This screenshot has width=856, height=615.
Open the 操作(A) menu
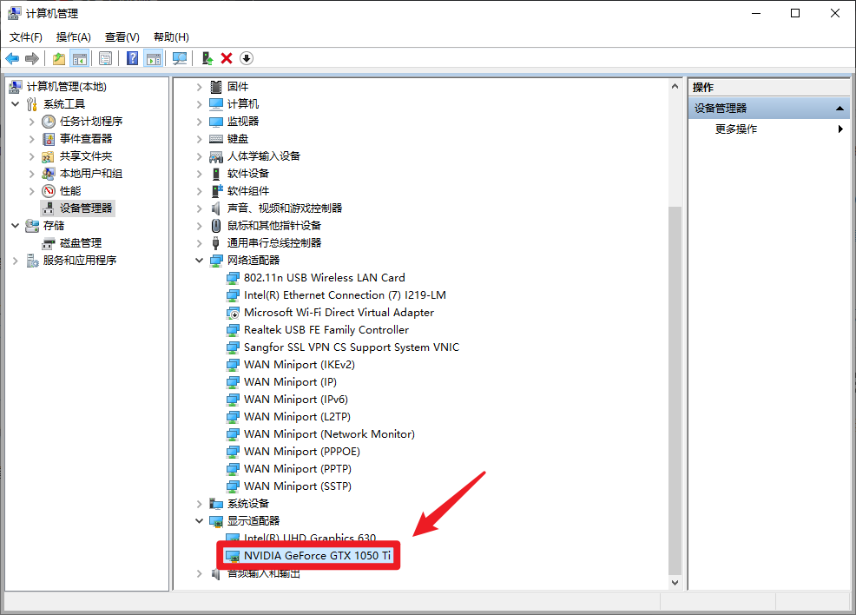click(x=73, y=36)
